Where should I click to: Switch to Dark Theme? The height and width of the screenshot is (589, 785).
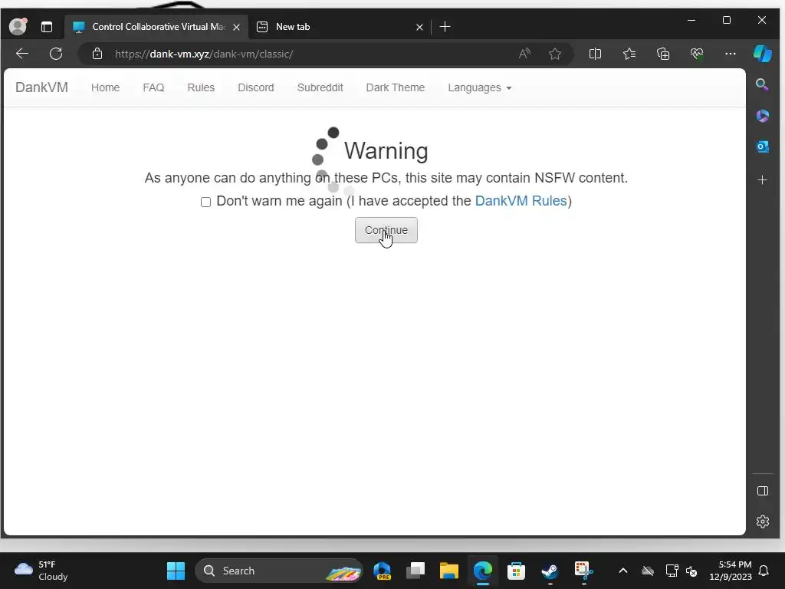(x=395, y=87)
